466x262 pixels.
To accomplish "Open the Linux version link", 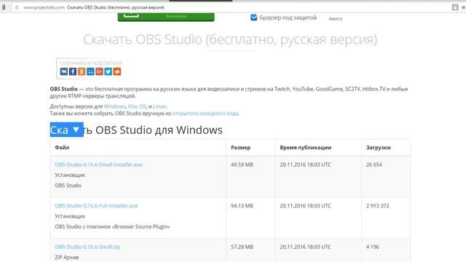I will 159,106.
